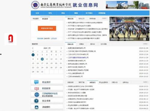Select the 通知公告 tab
The height and width of the screenshot is (111, 150).
[70, 19]
